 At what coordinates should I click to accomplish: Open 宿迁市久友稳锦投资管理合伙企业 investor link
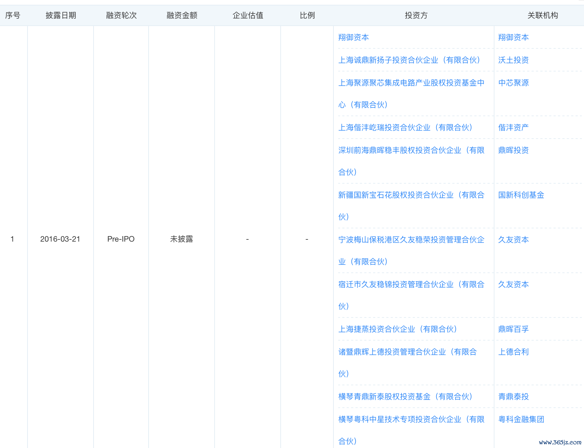click(x=411, y=295)
